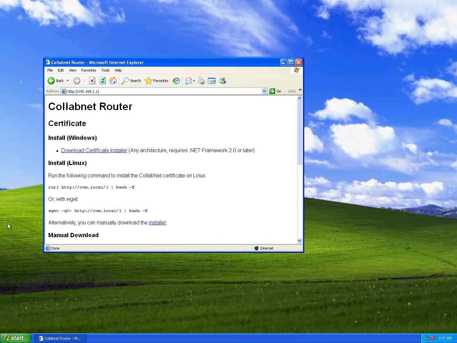Click the 'Install (Linux)' heading
The width and height of the screenshot is (457, 343).
(68, 163)
